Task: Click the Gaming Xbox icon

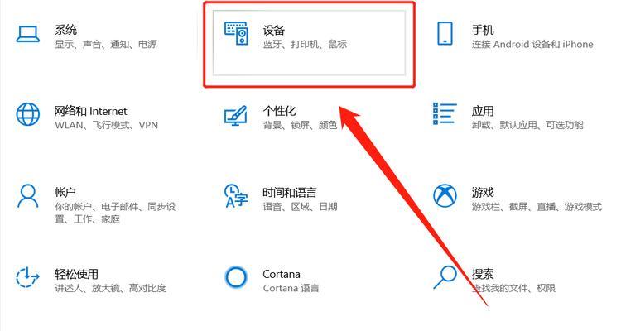Action: coord(445,195)
